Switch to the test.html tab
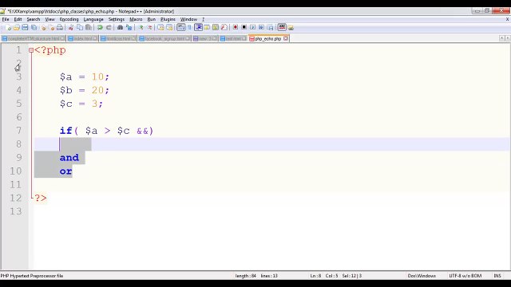This screenshot has height=287, width=511. [x=233, y=39]
